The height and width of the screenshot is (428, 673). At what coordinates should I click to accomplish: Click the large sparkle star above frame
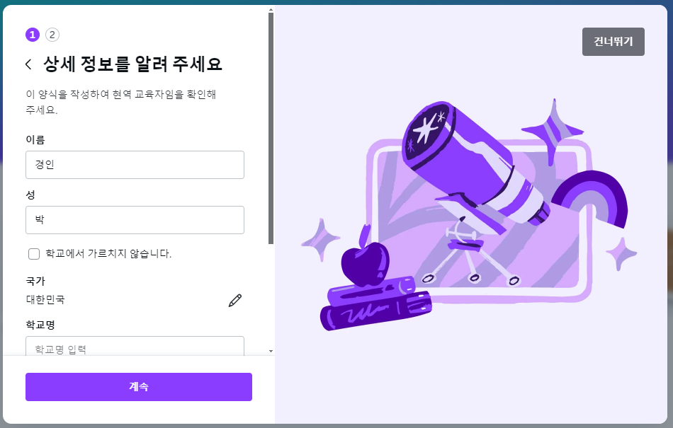click(553, 129)
